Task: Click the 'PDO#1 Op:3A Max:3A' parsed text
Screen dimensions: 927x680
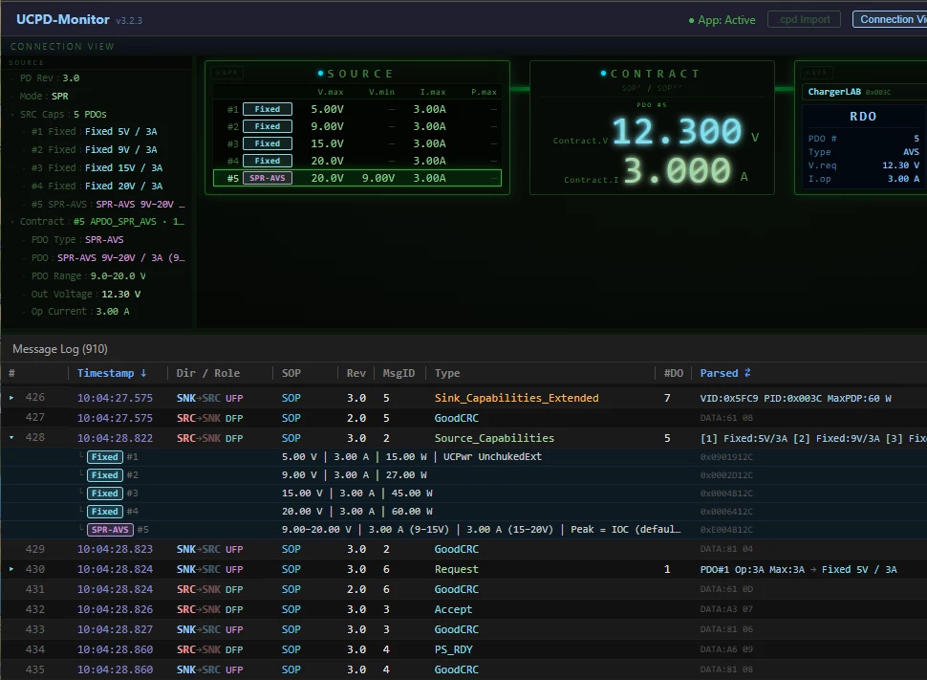Action: [x=752, y=569]
